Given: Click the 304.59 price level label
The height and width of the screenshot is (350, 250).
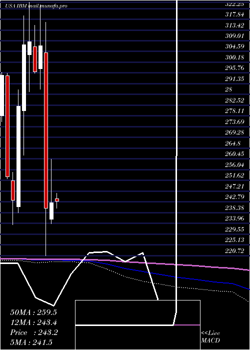Looking at the screenshot, I should pyautogui.click(x=234, y=46).
